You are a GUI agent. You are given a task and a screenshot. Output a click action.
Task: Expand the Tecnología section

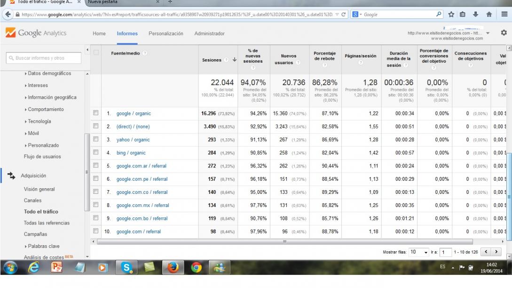coord(38,121)
